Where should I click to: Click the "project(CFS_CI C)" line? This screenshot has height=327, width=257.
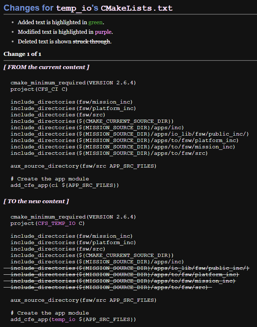[x=39, y=89]
